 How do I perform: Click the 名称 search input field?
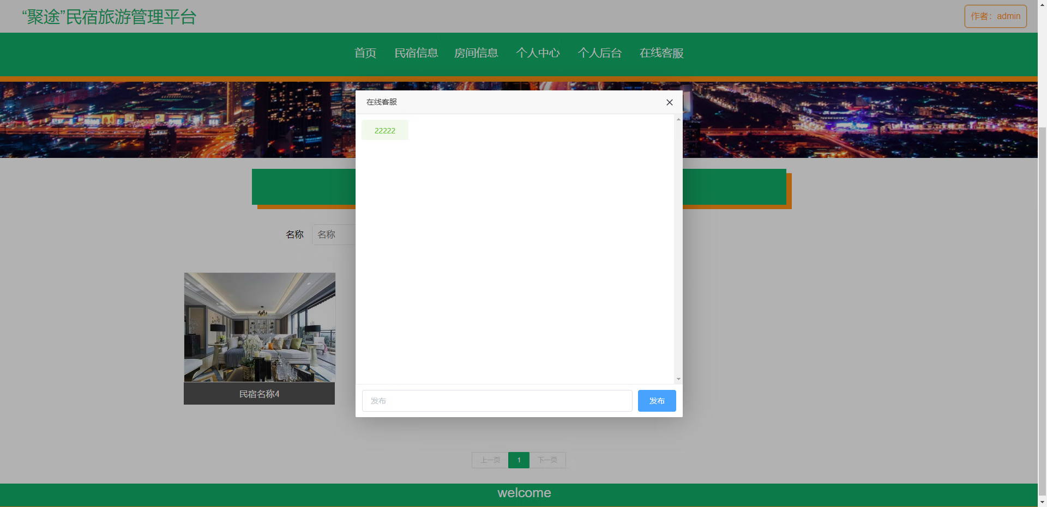pyautogui.click(x=335, y=234)
